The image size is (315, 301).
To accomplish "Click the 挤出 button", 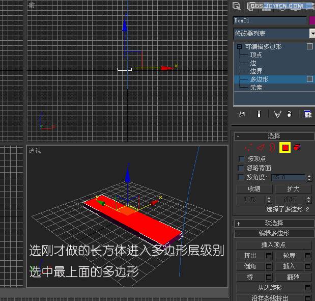I will [250, 256].
